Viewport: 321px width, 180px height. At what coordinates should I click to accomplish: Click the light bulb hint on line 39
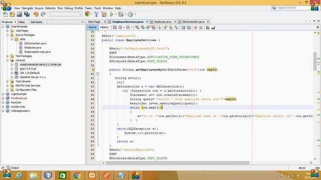tap(93, 69)
